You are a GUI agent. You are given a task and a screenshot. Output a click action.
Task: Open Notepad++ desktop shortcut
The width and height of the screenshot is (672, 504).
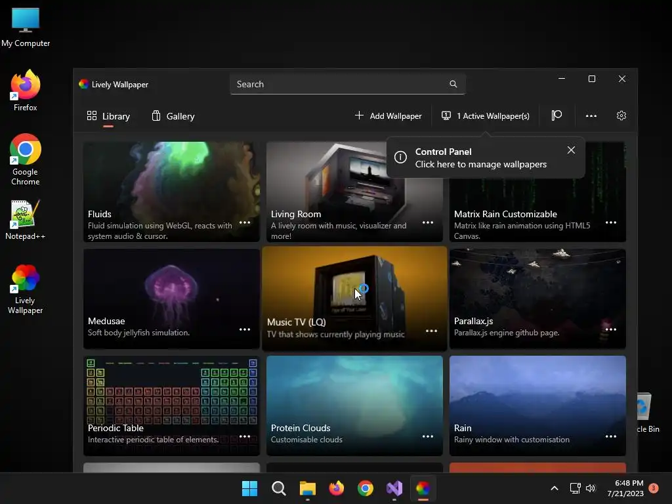(26, 220)
